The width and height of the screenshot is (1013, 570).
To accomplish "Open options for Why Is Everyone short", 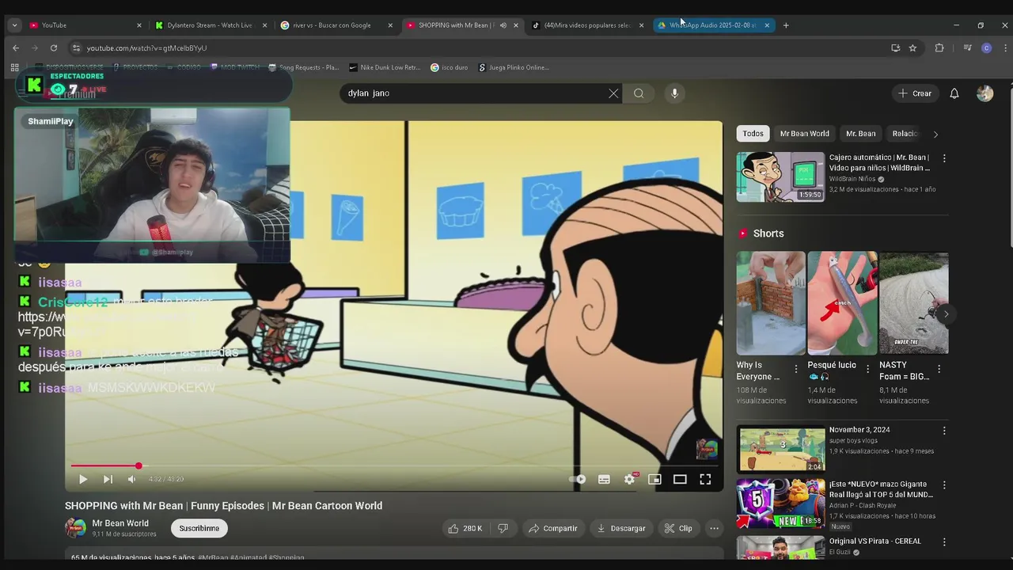I will (x=796, y=369).
